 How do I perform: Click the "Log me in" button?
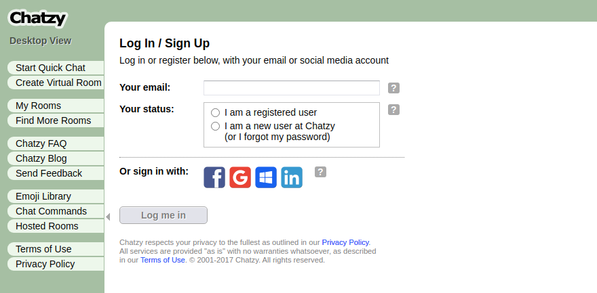[163, 215]
